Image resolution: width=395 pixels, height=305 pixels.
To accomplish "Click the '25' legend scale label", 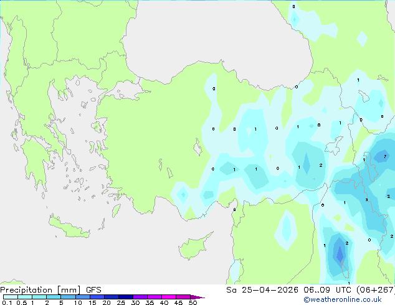I will point(121,303).
